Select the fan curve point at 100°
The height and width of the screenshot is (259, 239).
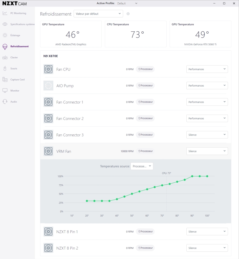(x=207, y=176)
